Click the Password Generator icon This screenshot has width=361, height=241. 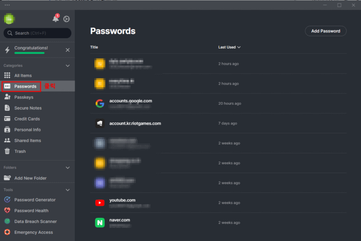point(7,200)
